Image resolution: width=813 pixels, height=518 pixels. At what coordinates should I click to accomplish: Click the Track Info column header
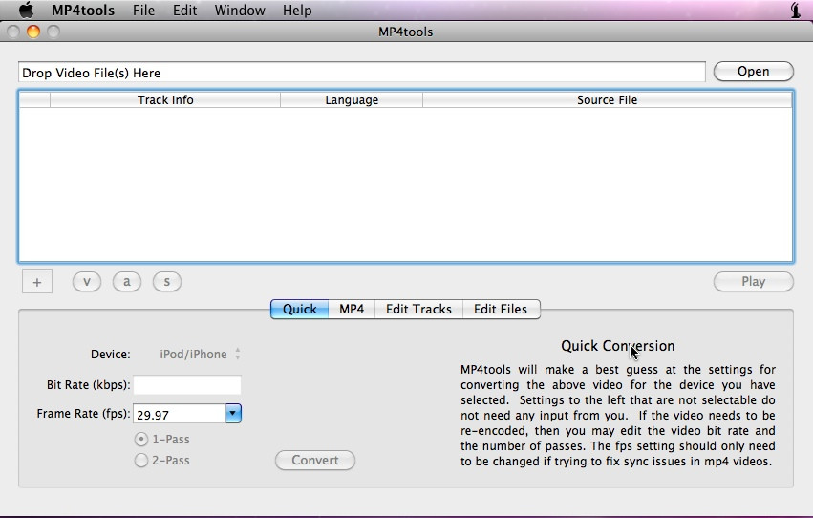(165, 99)
